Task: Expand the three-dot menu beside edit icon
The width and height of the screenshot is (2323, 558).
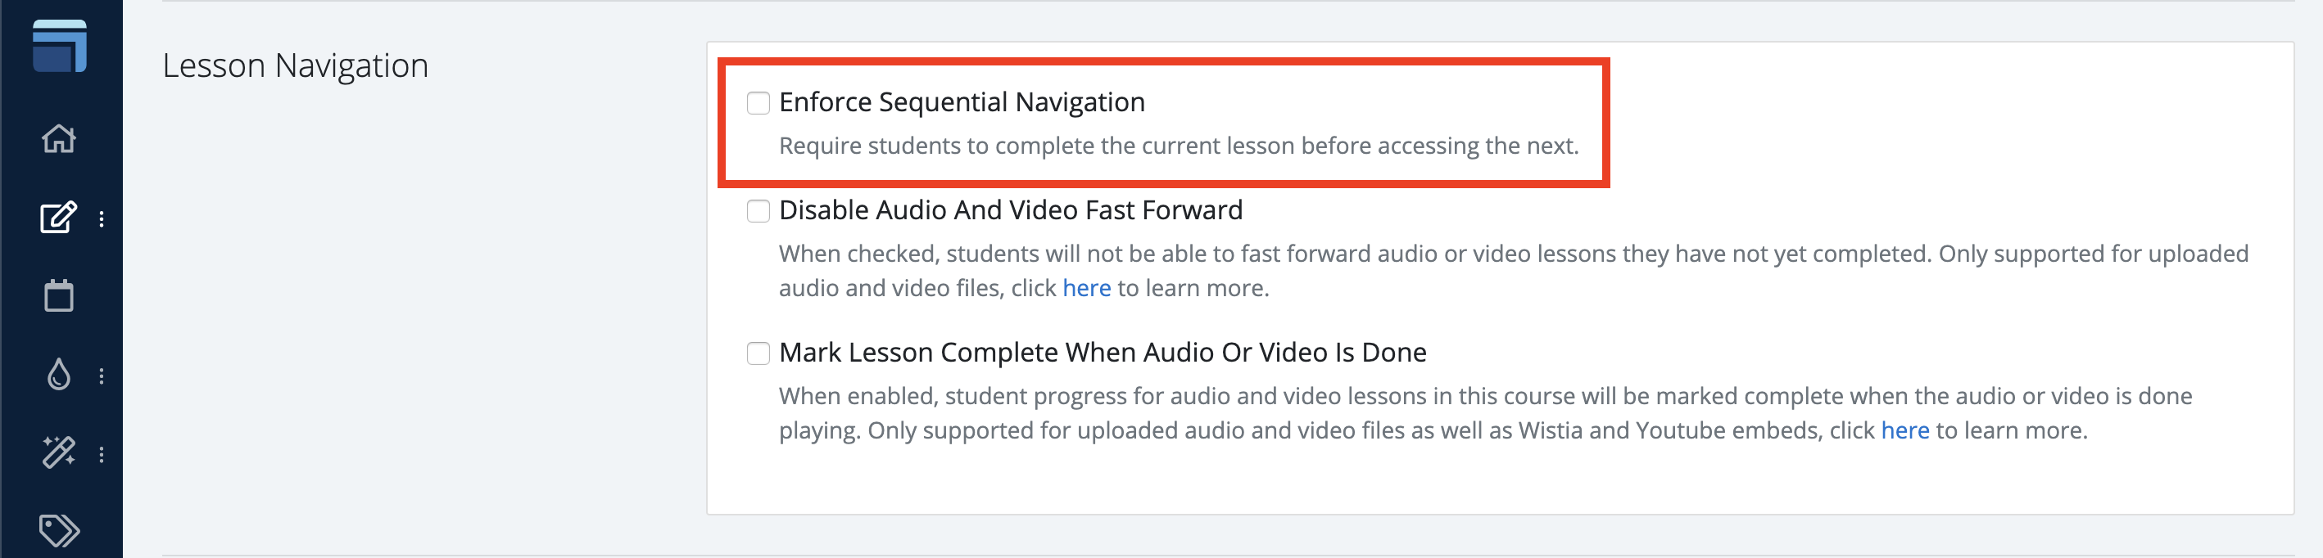Action: (x=102, y=219)
